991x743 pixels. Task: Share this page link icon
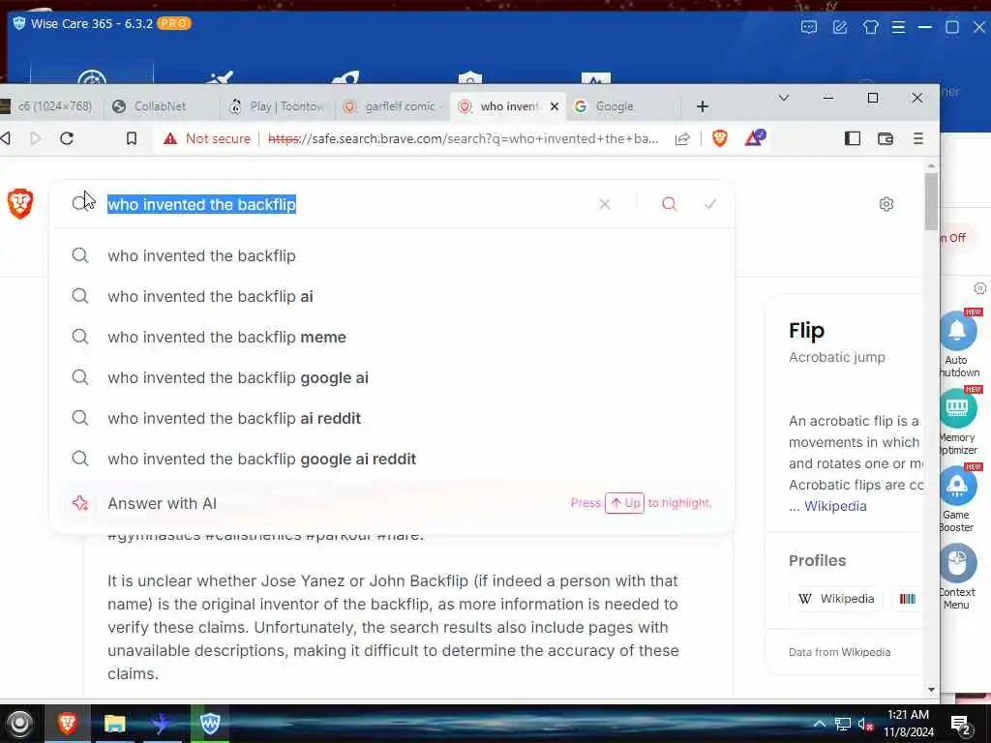pyautogui.click(x=682, y=139)
